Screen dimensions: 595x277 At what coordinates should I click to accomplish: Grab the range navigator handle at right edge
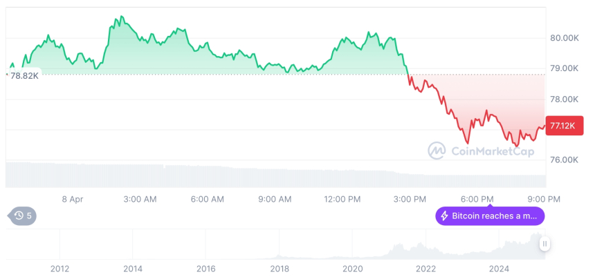coord(545,244)
